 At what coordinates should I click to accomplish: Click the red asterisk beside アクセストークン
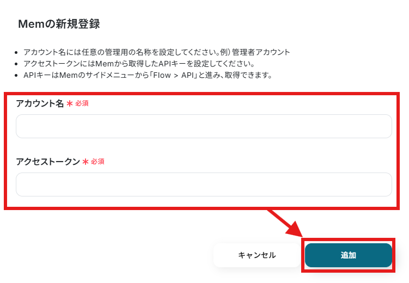pos(86,162)
